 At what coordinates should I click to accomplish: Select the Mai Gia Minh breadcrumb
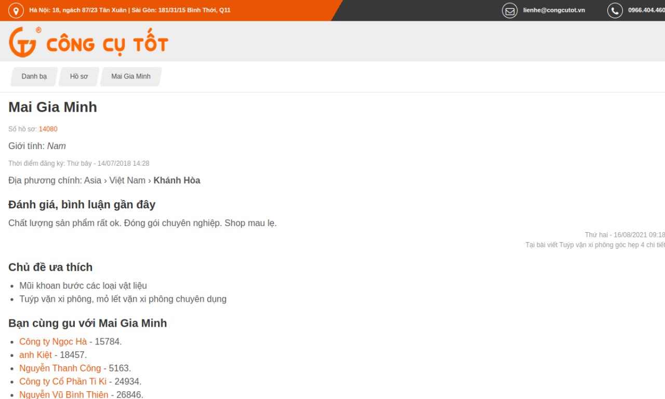tap(131, 76)
